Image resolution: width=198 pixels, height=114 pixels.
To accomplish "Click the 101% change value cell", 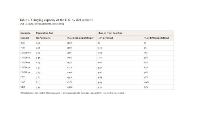I will click(146, 82).
